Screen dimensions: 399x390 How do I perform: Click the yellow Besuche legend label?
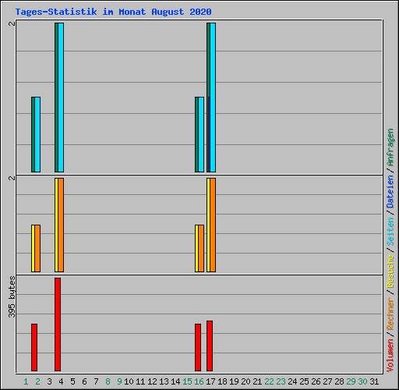[390, 271]
